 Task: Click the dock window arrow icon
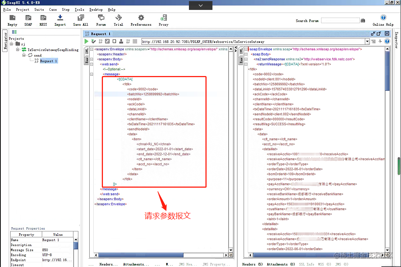(x=373, y=33)
